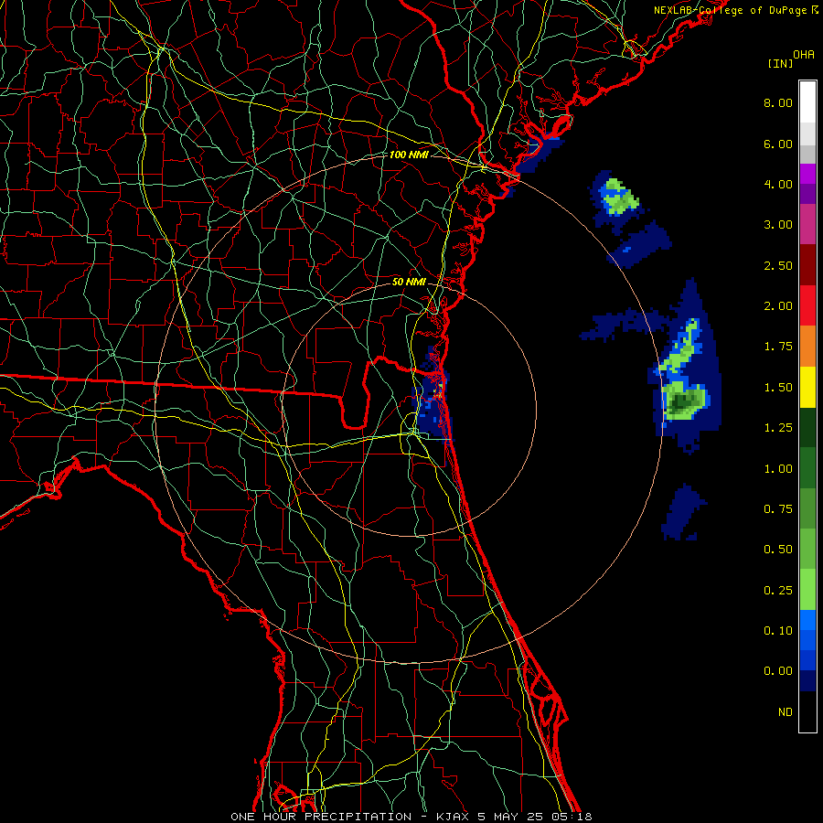Select the 1.25 legend value
Screen dimensions: 823x823
pyautogui.click(x=778, y=428)
